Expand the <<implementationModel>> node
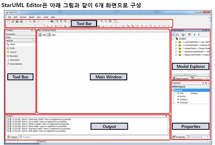Image resolution: width=215 pixels, height=145 pixels. [x=176, y=52]
